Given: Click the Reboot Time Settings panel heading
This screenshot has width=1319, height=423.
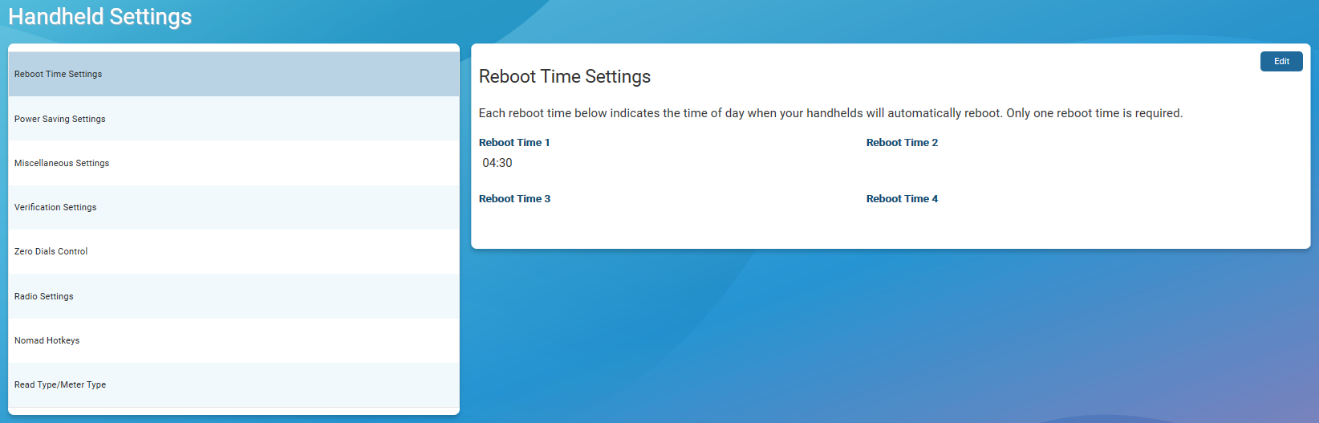Looking at the screenshot, I should click(565, 76).
